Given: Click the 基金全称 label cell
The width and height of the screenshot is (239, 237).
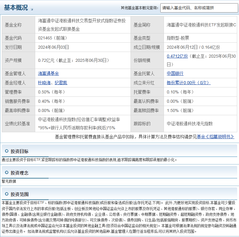Looking at the screenshot, I should click(x=18, y=25).
